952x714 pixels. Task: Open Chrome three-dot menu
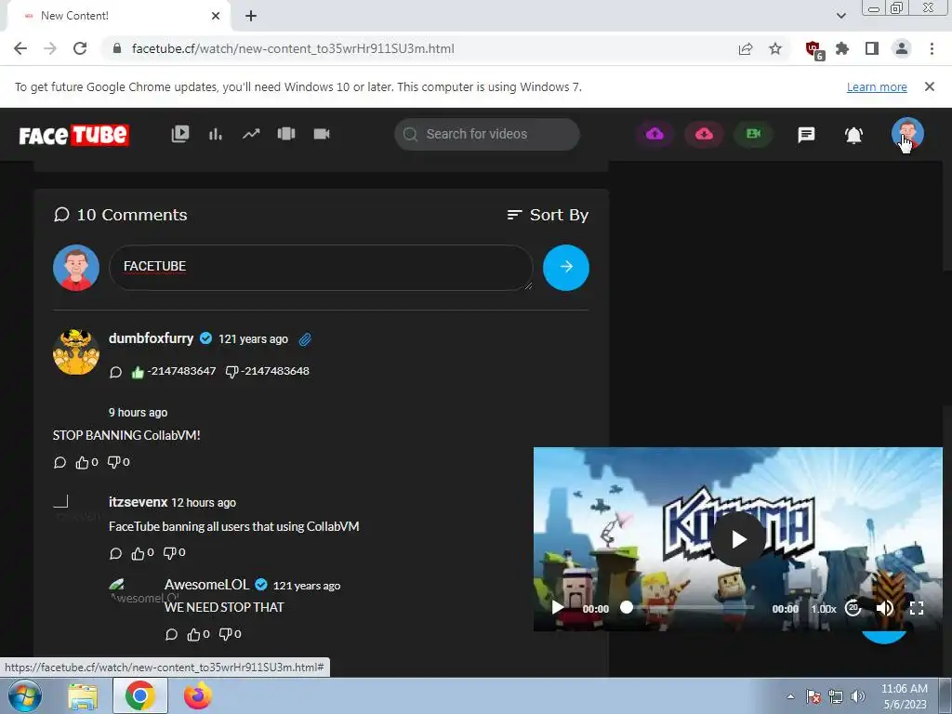(x=932, y=48)
